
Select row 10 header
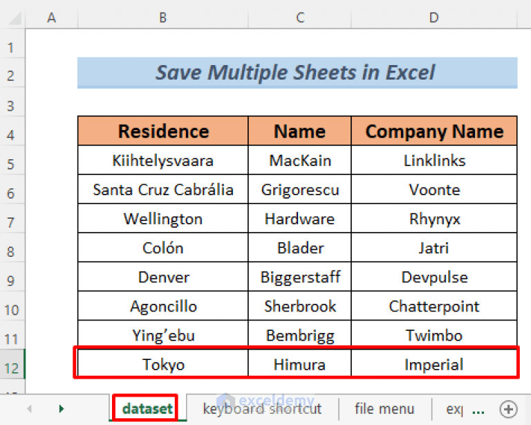coord(12,306)
